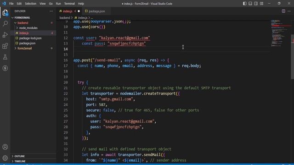
Task: Open the Terminal menu
Action: point(69,4)
